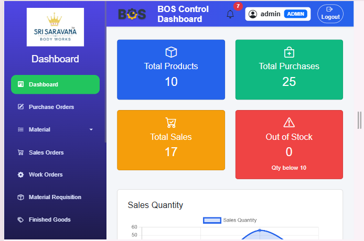Open Finished Goods section

49,220
